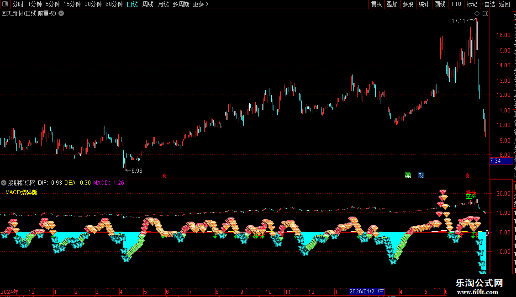
Task: Open the 统计 statistics button
Action: tap(424, 4)
